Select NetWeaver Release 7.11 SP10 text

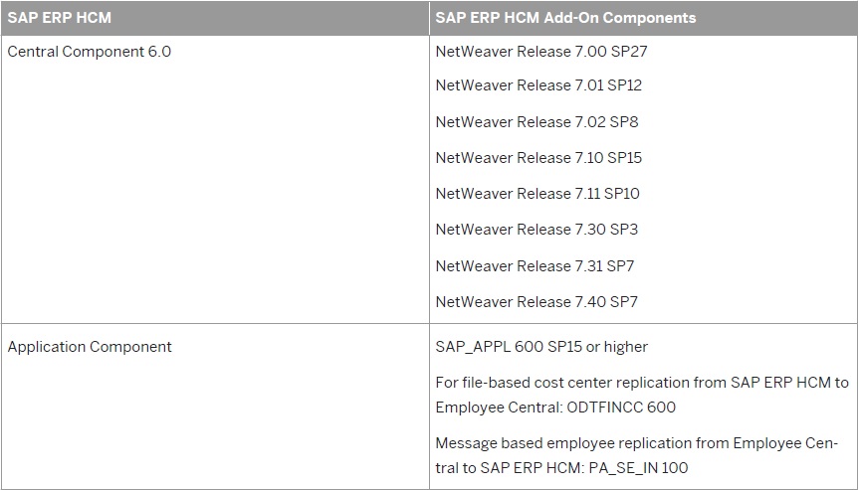click(537, 194)
